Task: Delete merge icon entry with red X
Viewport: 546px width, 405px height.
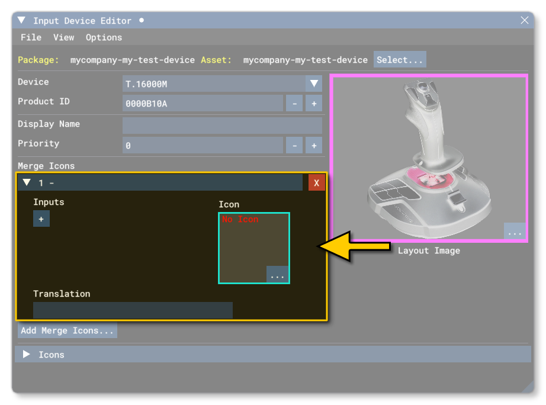Action: pyautogui.click(x=316, y=183)
